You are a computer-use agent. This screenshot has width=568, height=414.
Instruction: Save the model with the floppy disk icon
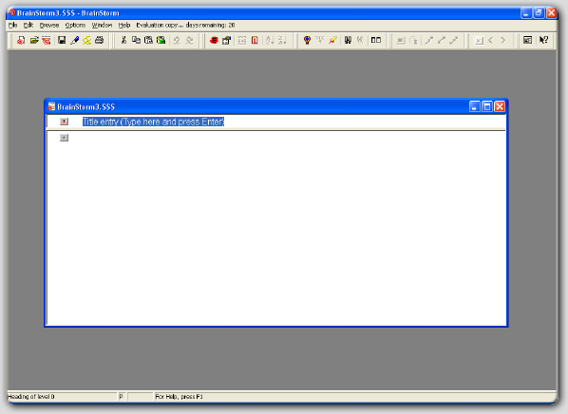(x=62, y=40)
